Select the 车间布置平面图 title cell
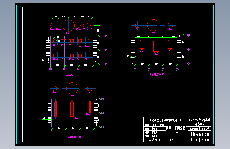The image size is (230, 149). coord(200,134)
